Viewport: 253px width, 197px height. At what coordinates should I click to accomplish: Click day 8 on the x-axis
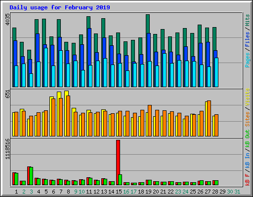[x=68, y=192]
